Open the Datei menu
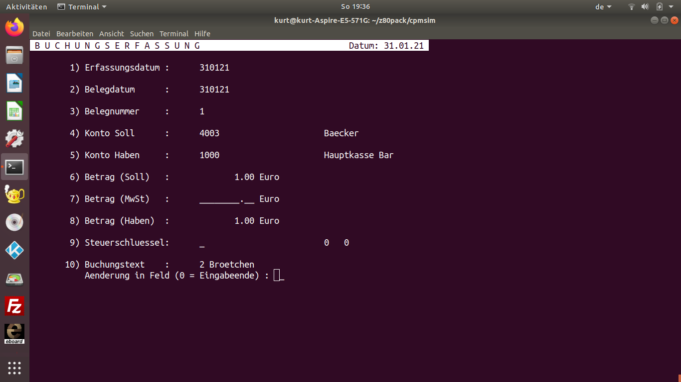This screenshot has height=382, width=681. coord(41,34)
